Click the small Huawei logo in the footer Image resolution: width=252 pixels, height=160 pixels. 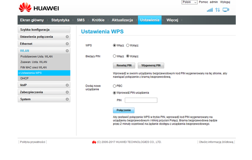pos(94,142)
